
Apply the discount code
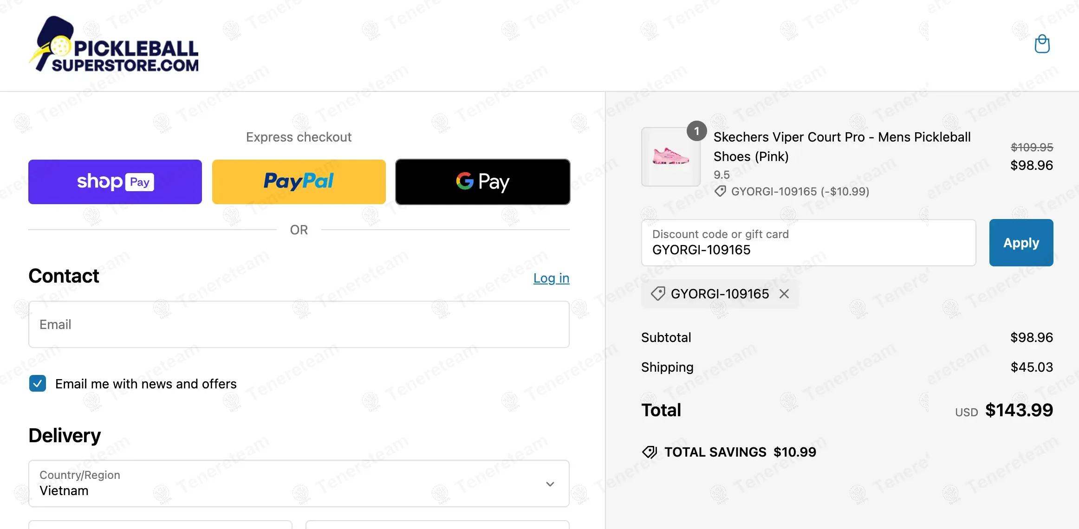1021,243
